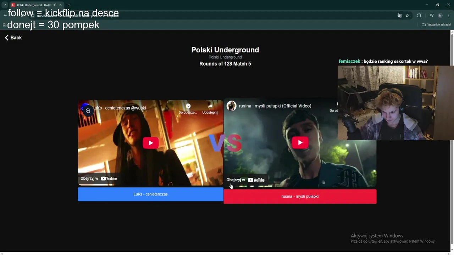
Task: Mute the tab via speaker icon
Action: click(55, 5)
